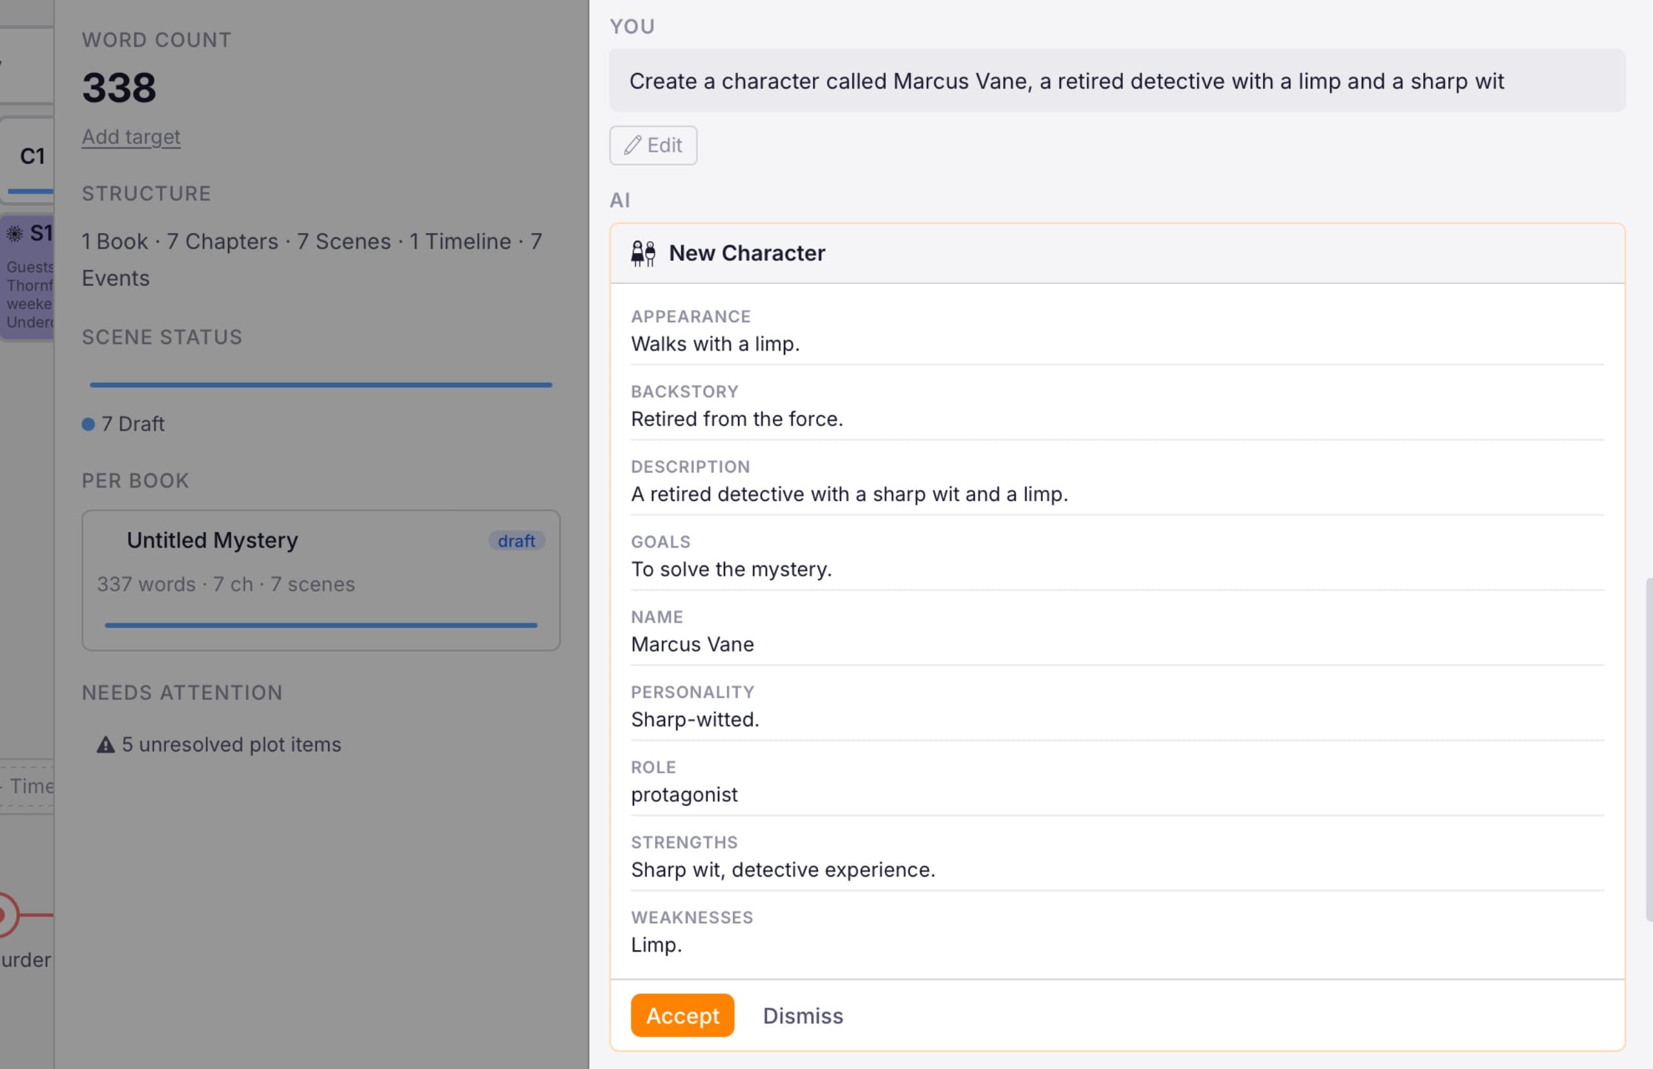Image resolution: width=1653 pixels, height=1069 pixels.
Task: Click the scene status progress bar
Action: tap(321, 385)
